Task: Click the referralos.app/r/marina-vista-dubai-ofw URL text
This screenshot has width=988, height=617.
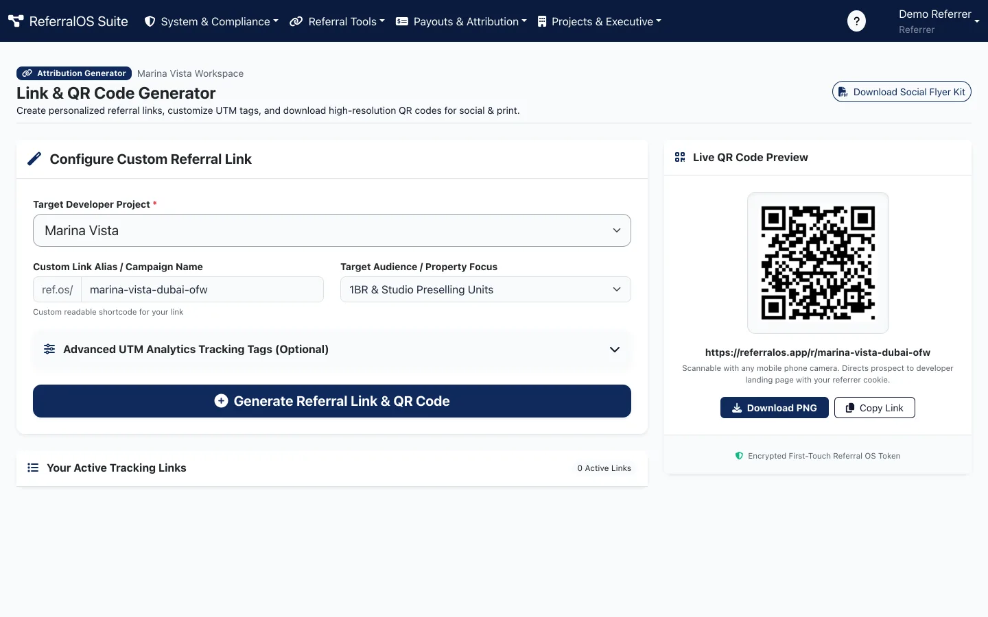Action: click(818, 352)
